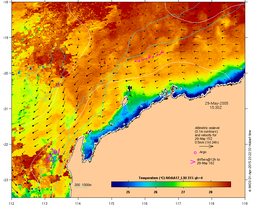Screen dimensions: 254x205
Task: Click longitude axis label 117
Action: click(178, 203)
